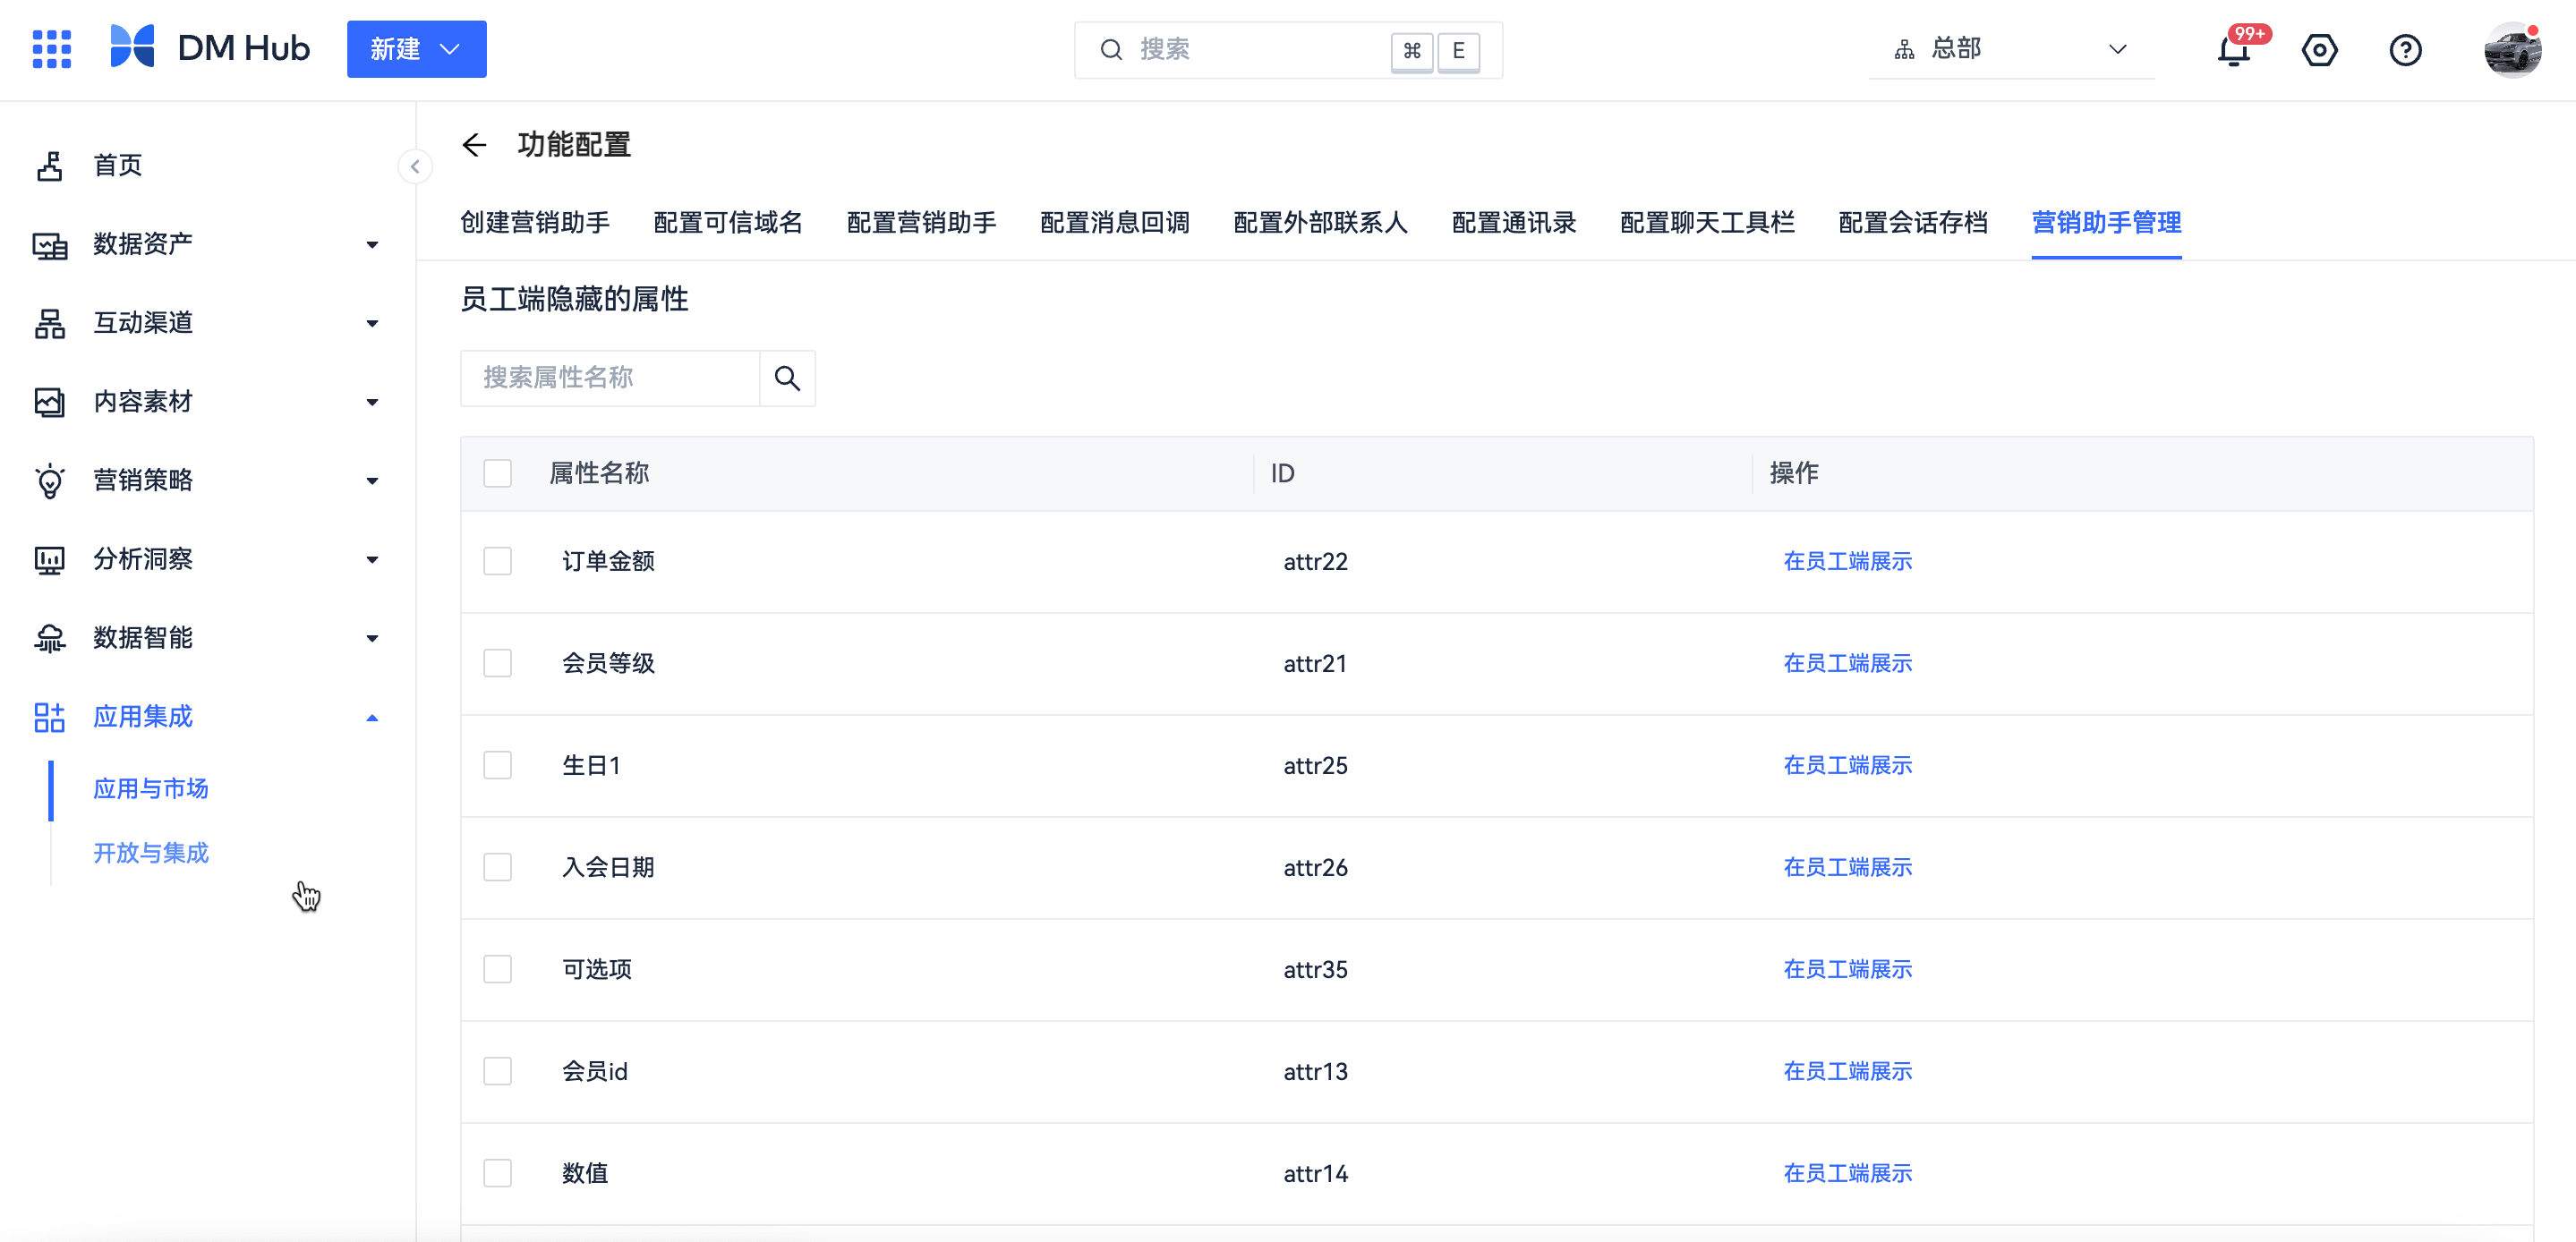The height and width of the screenshot is (1242, 2576).
Task: Click 在员工端展示 for 生日1
Action: click(x=1845, y=766)
